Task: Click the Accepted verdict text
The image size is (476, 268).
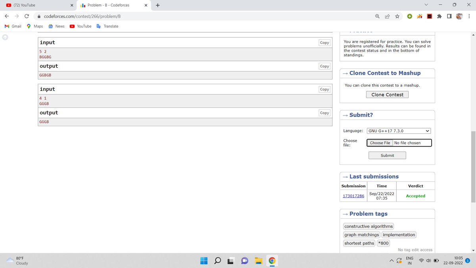Action: tap(415, 196)
